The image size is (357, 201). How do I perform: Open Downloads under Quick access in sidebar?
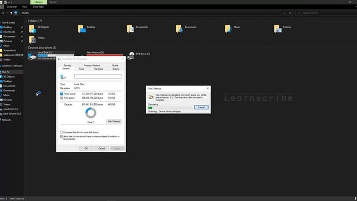[x=9, y=32]
